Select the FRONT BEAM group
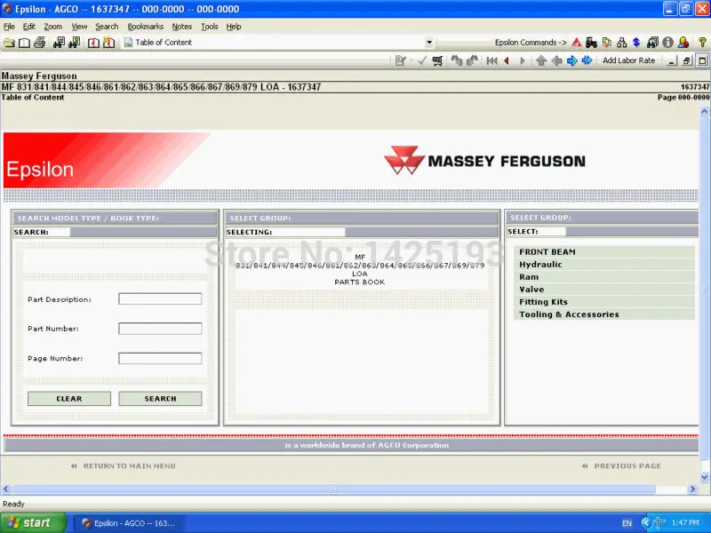 (x=604, y=252)
